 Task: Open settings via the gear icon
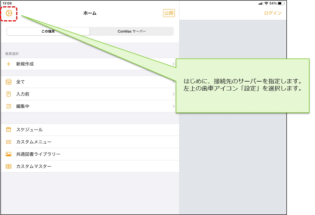pos(9,13)
